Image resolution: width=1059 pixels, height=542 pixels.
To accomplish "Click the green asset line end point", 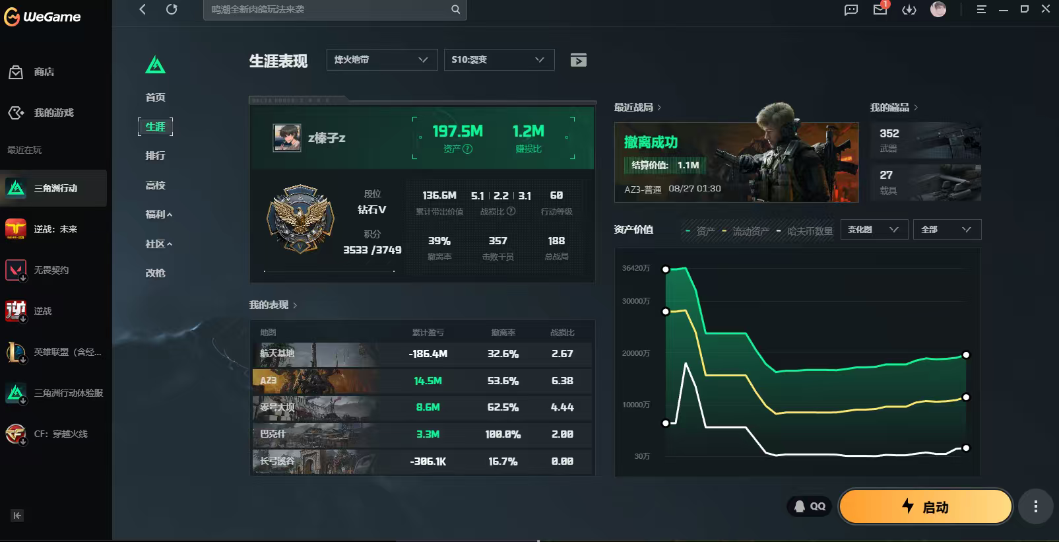I will click(x=966, y=355).
